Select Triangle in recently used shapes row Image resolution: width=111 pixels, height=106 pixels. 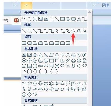[79, 19]
